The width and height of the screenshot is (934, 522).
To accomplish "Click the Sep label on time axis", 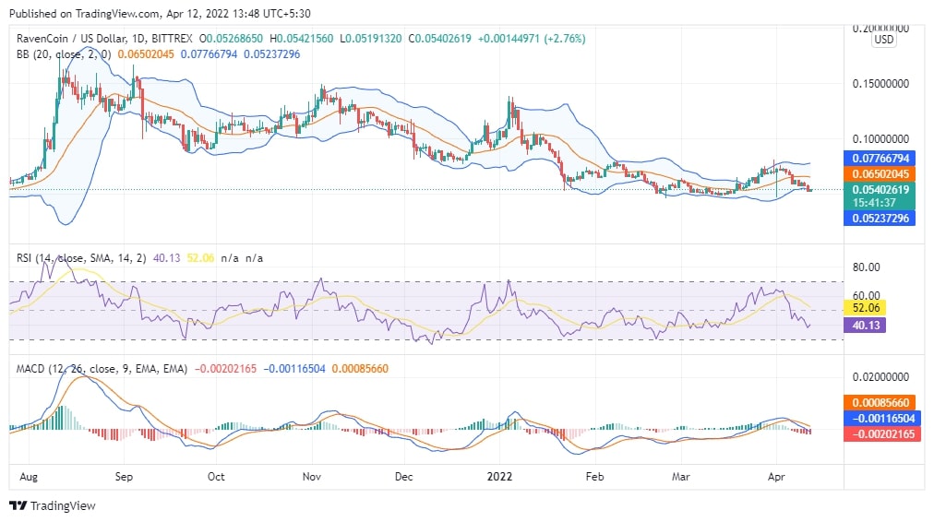I will pos(124,477).
